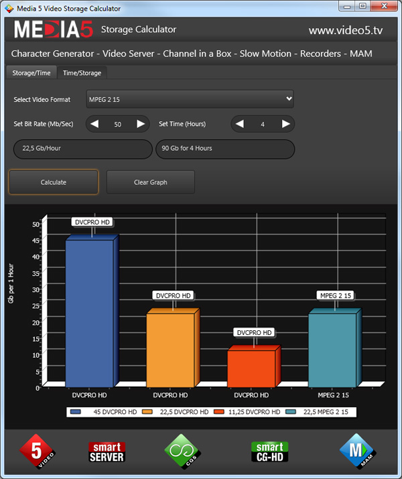Click the bit rate value 50
This screenshot has height=479, width=402.
click(118, 125)
